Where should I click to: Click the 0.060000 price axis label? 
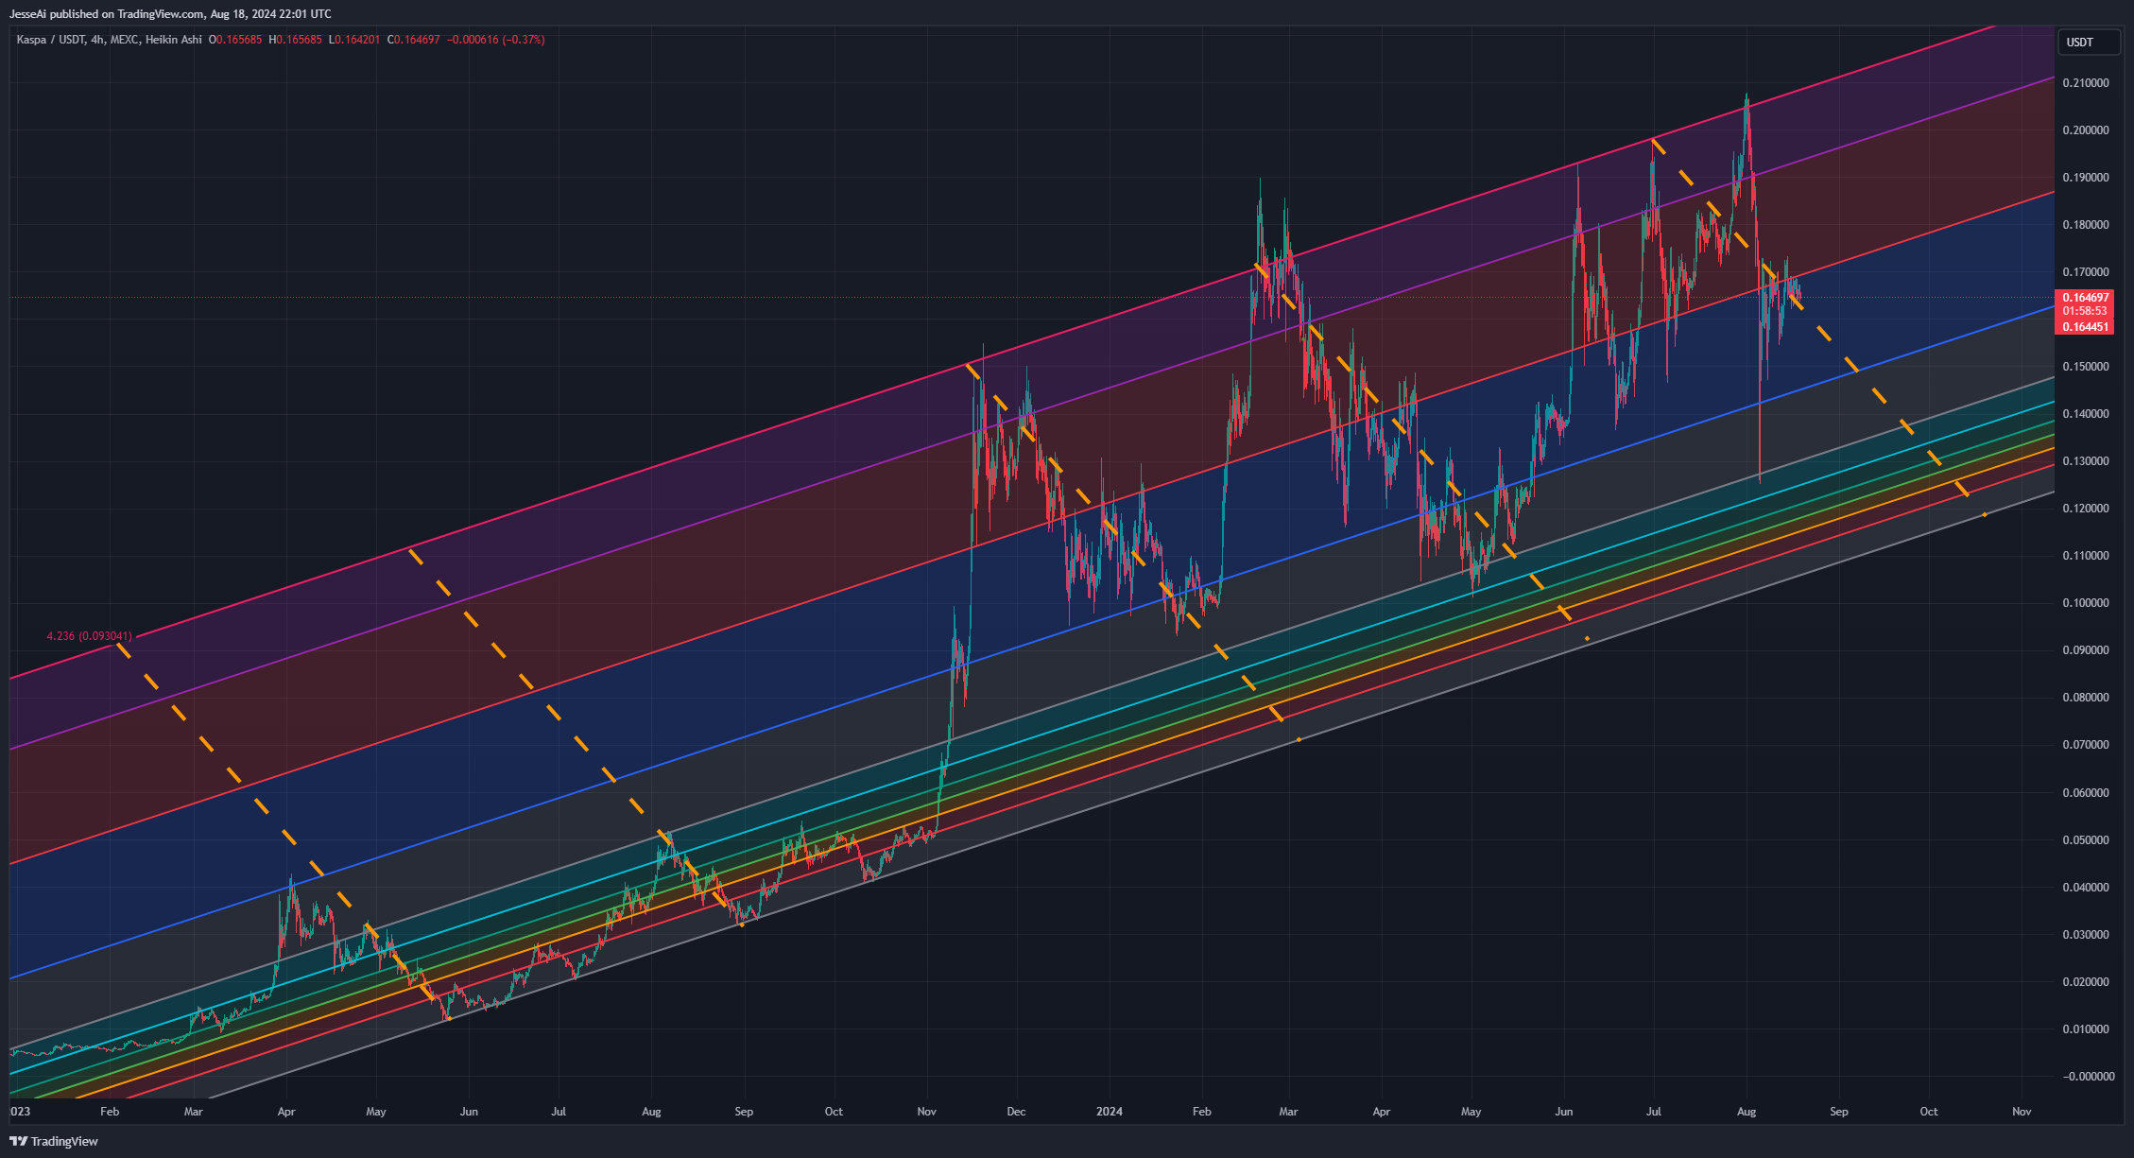2085,793
